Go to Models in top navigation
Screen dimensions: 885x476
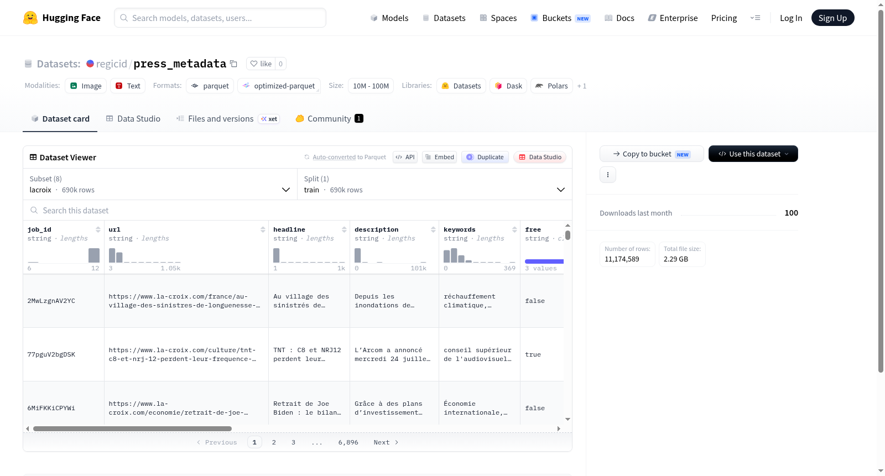(x=389, y=18)
